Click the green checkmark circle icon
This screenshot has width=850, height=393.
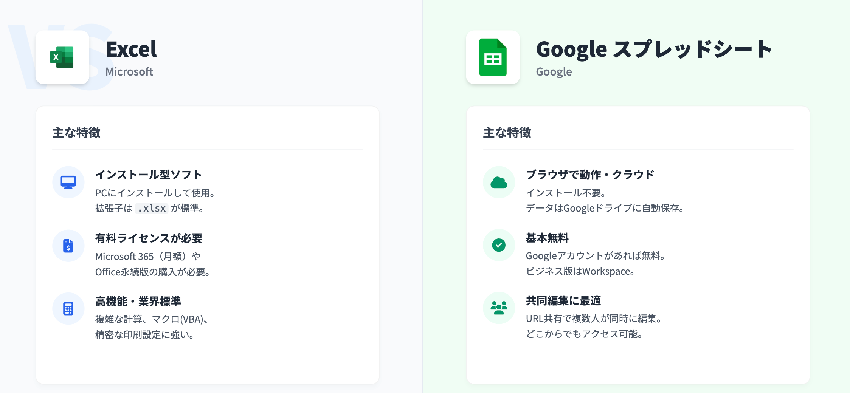coord(499,245)
